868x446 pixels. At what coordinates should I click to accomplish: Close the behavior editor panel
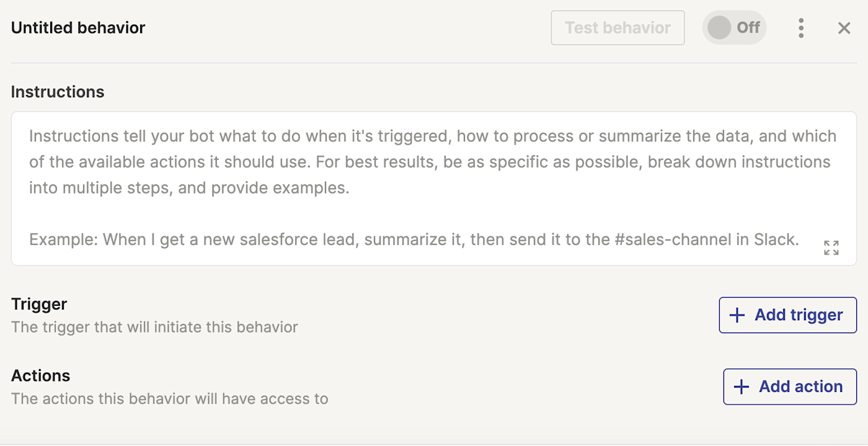coord(844,28)
